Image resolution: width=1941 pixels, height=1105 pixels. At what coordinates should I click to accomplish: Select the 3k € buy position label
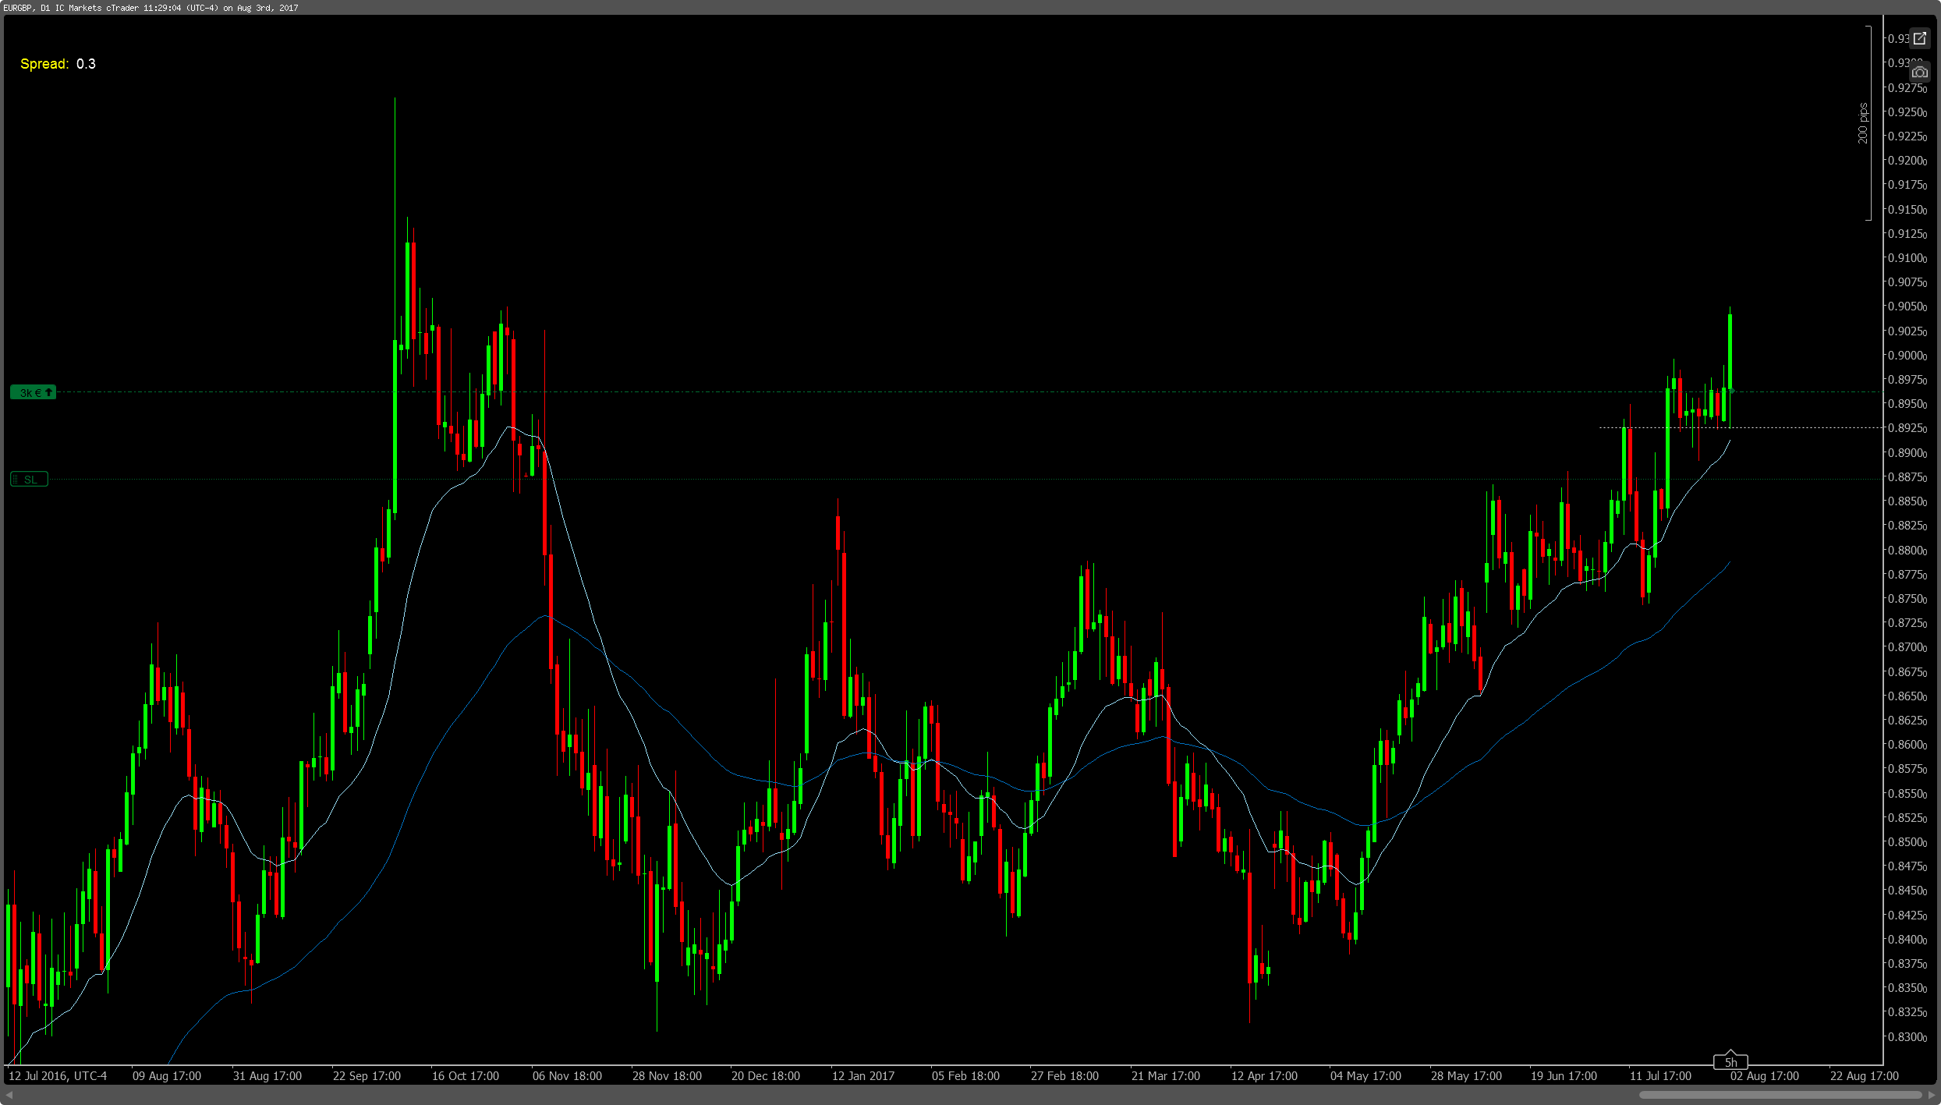pyautogui.click(x=33, y=392)
